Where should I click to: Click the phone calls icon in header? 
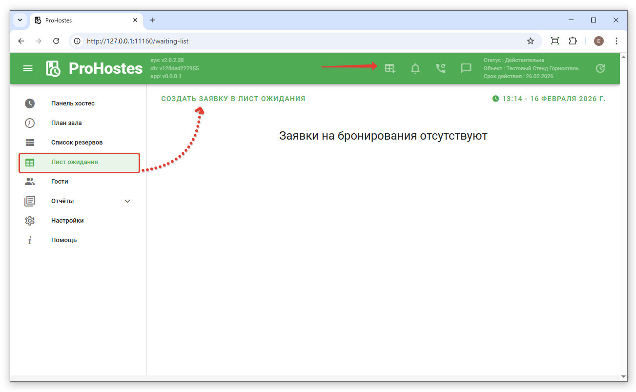(x=441, y=68)
